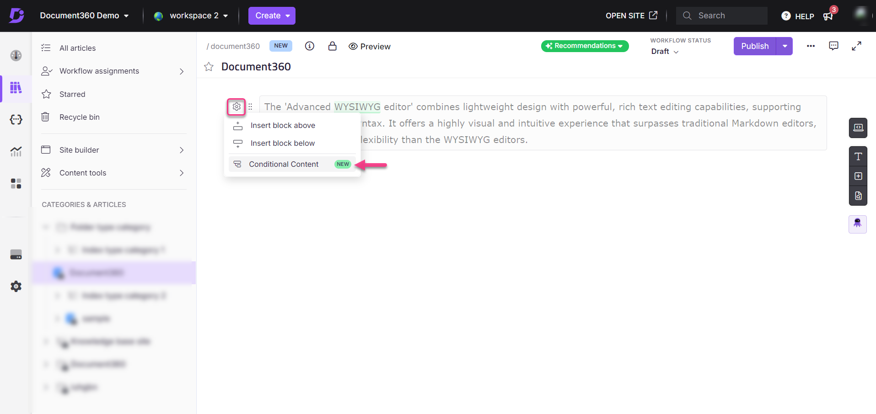Click the block drag handle dots
The height and width of the screenshot is (414, 876).
250,106
